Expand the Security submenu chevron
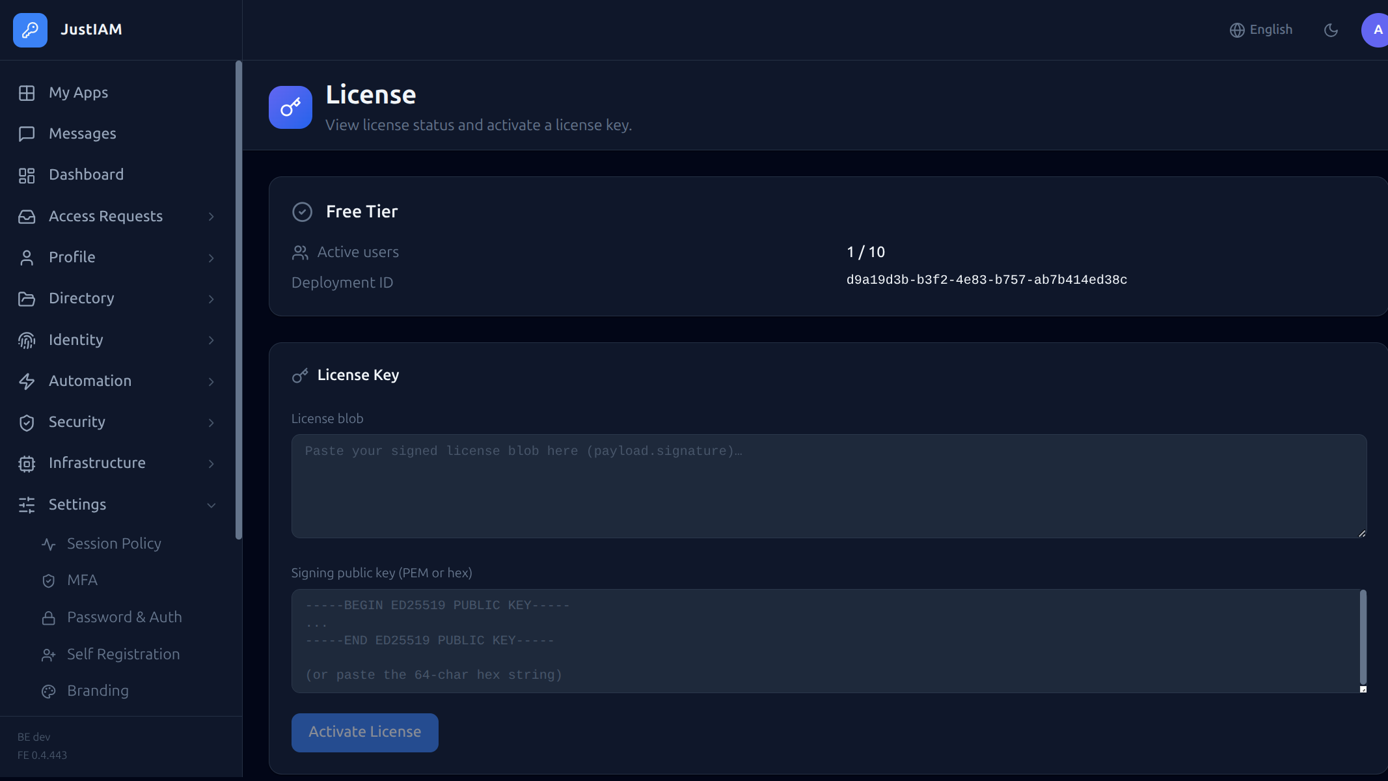Screen dimensions: 1388x781 click(211, 422)
